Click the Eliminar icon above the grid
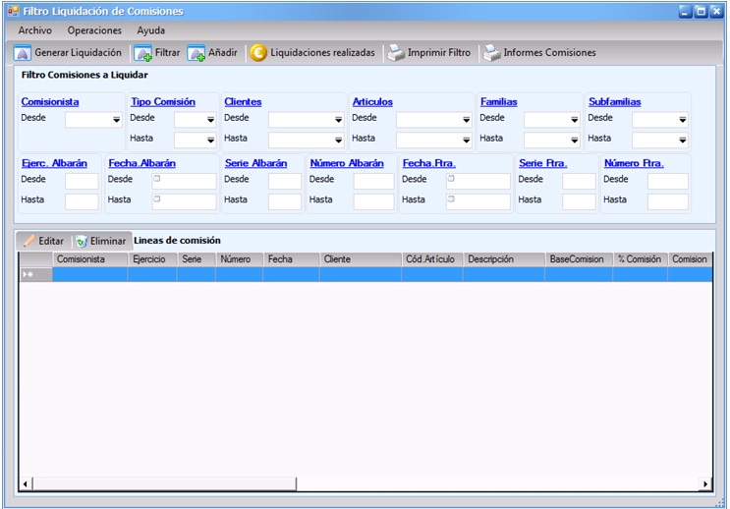This screenshot has height=509, width=730. pyautogui.click(x=82, y=241)
